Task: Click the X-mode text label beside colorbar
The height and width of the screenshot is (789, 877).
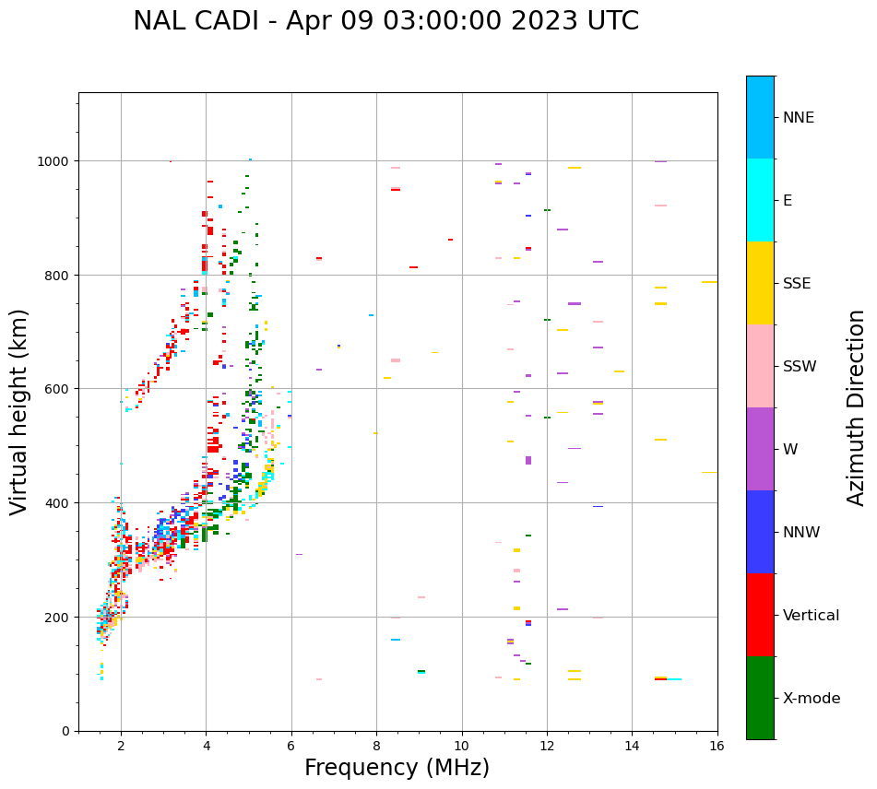Action: click(x=812, y=699)
